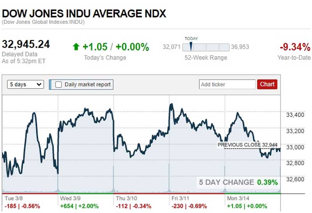Select the Tue 3/8 day label
Image resolution: width=312 pixels, height=213 pixels.
14,198
